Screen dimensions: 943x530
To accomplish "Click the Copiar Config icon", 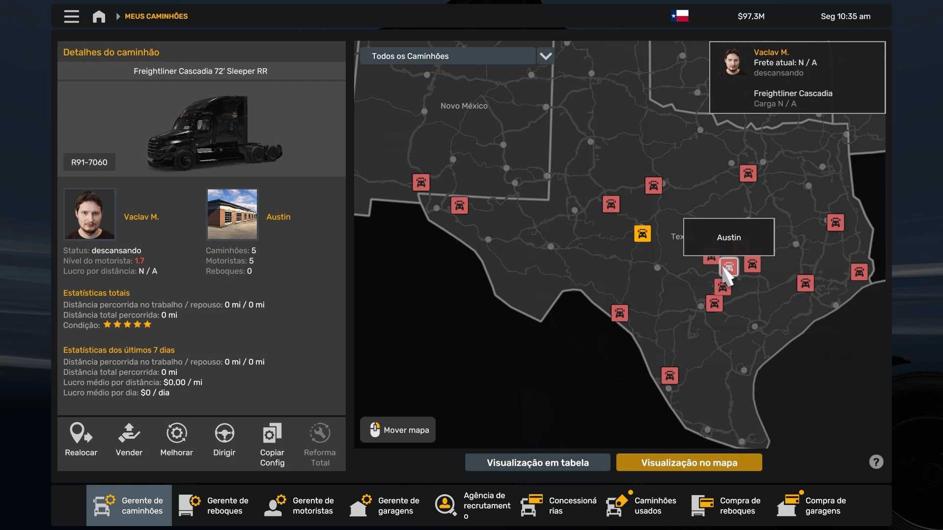I will point(272,434).
